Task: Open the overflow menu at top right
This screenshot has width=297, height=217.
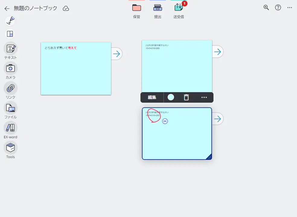Action: pyautogui.click(x=289, y=8)
